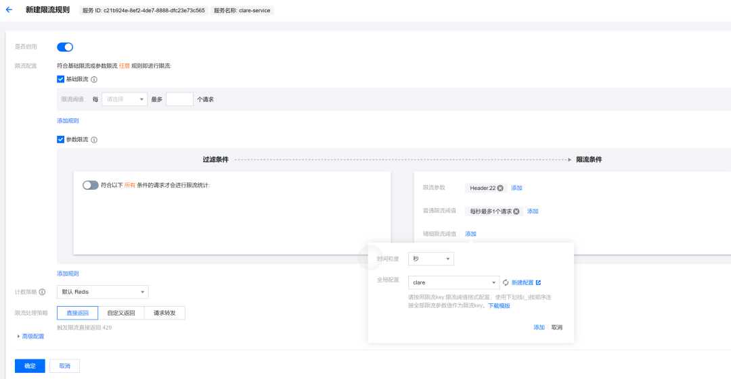The width and height of the screenshot is (731, 379).
Task: Focus the 最多 request count input
Action: [x=179, y=99]
